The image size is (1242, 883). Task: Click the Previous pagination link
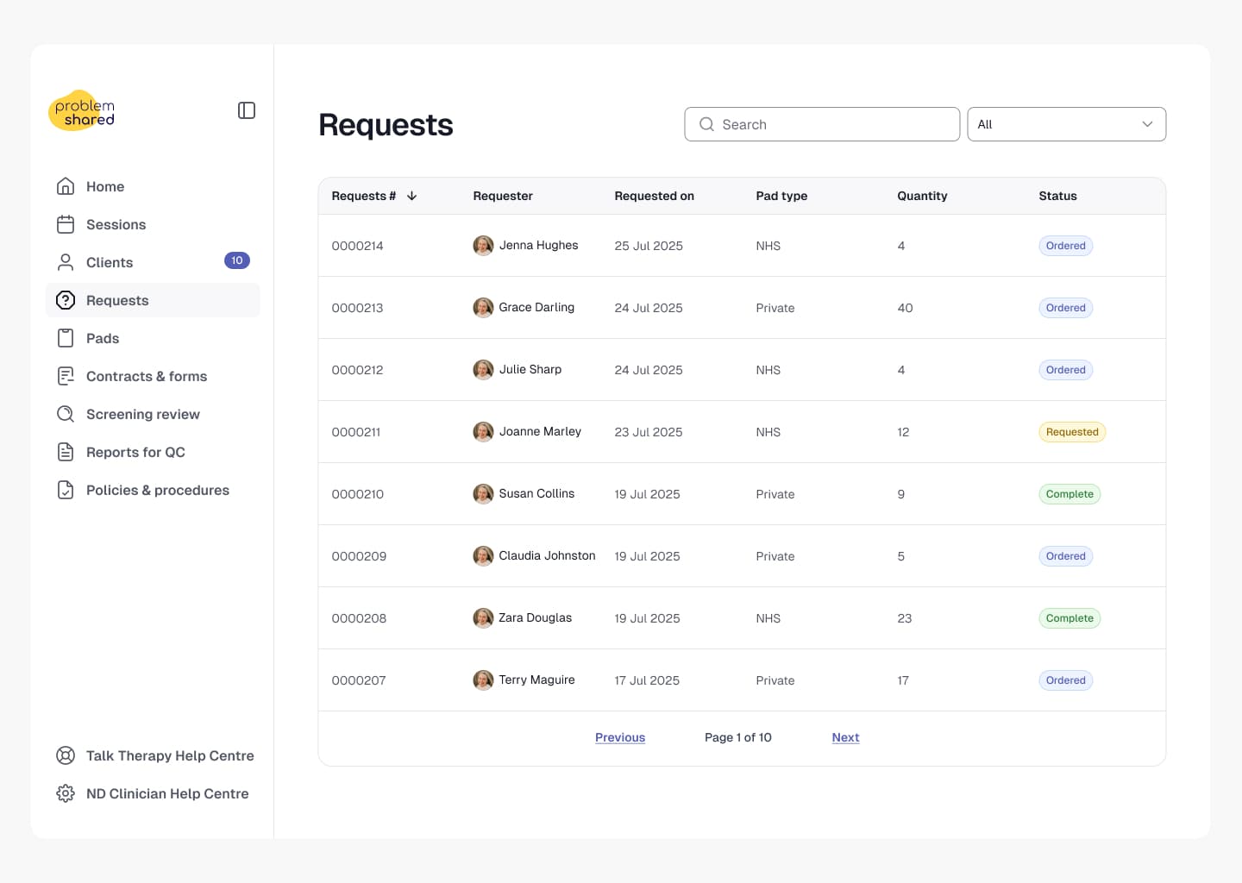coord(620,737)
